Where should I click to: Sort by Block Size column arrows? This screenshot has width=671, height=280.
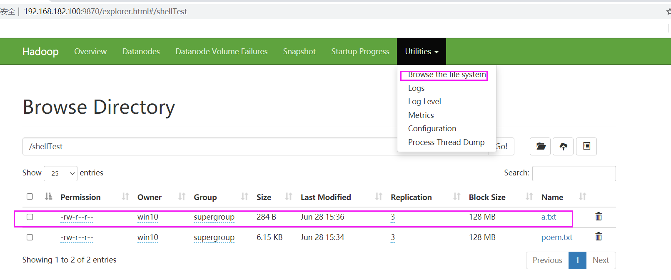tap(529, 197)
